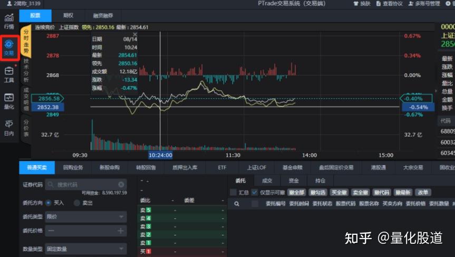Select the 分时走势 vertical chart tab
Viewport: 455px width, 257px height.
pyautogui.click(x=26, y=42)
